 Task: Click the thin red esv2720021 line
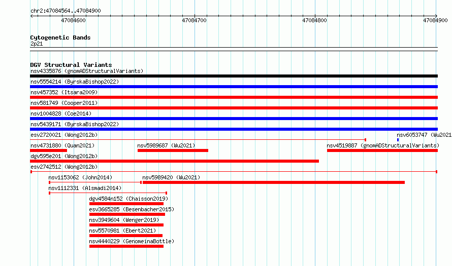198,140
